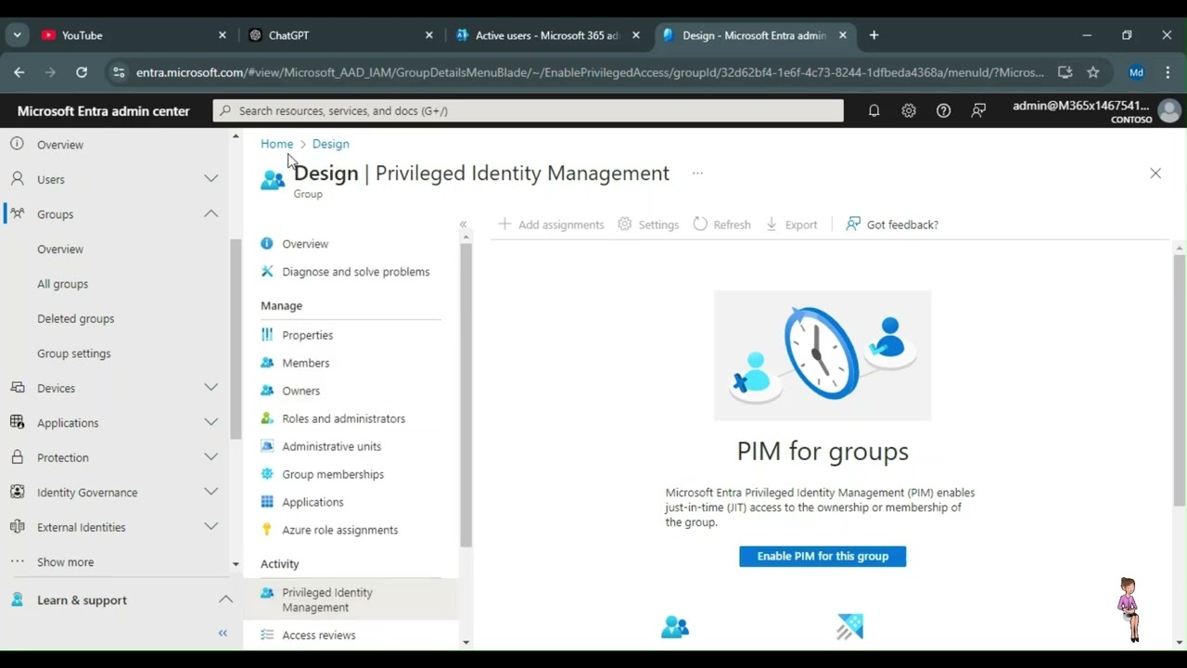Click Got feedback? in toolbar
Viewport: 1187px width, 668px height.
point(892,225)
